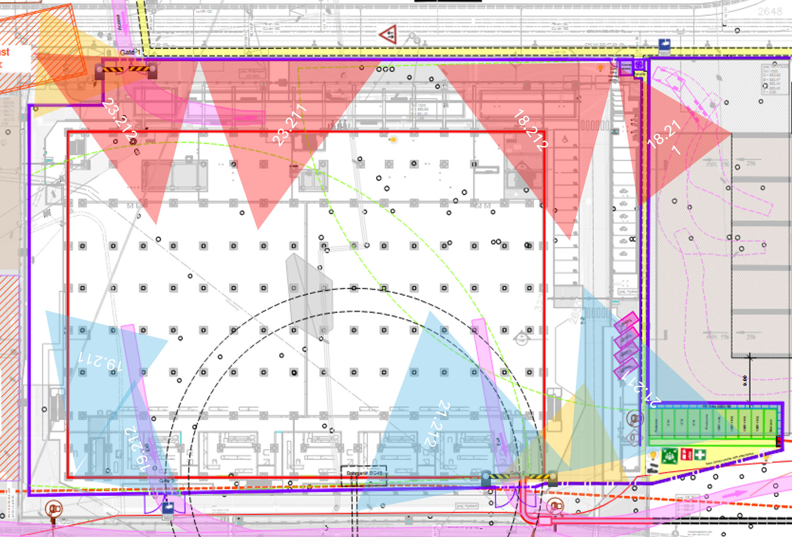Screen dimensions: 792x537
Task: Click camera coverage label 18.212
Action: click(531, 130)
